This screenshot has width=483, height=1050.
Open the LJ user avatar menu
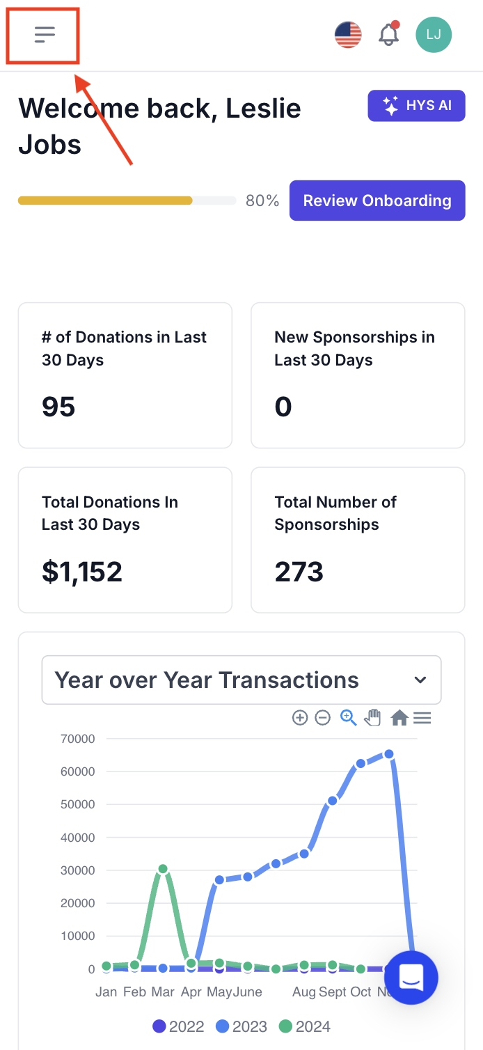pos(433,35)
